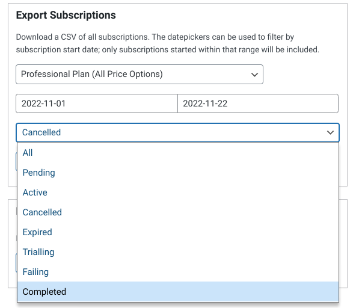Image resolution: width=359 pixels, height=308 pixels.
Task: Click the start date field 2022-11-01
Action: pos(97,103)
